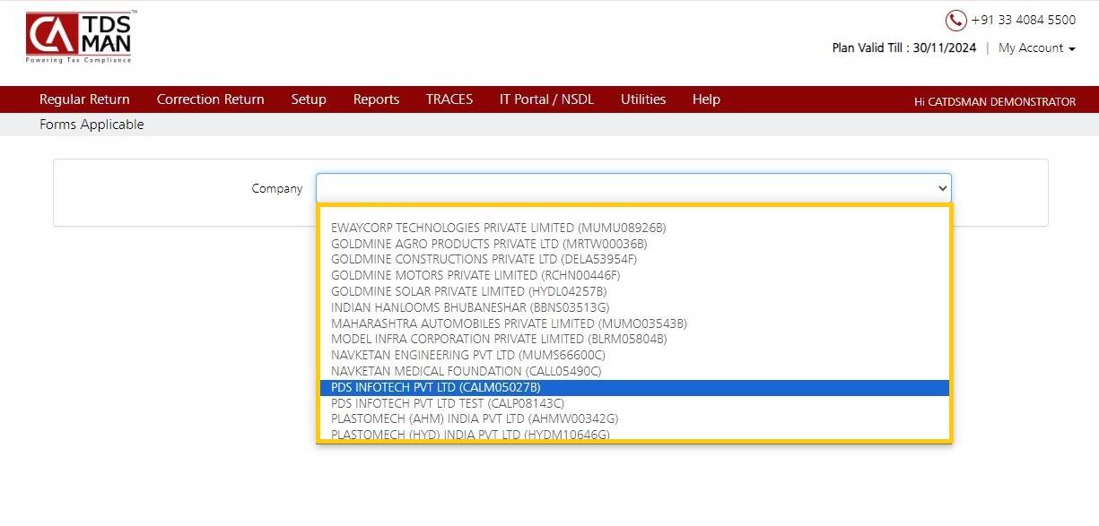Click Plan Valid Till 30/11/2024 text
This screenshot has height=526, width=1099.
904,48
